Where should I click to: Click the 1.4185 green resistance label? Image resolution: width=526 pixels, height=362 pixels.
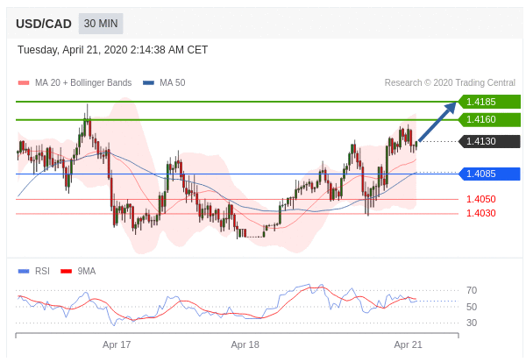[x=489, y=102]
